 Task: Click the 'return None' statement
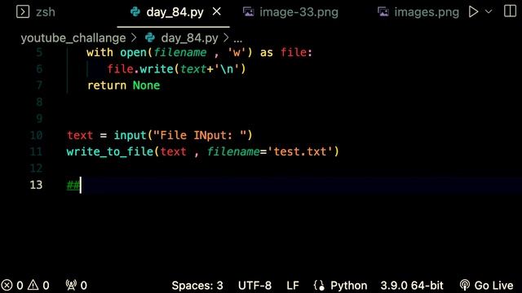(123, 85)
